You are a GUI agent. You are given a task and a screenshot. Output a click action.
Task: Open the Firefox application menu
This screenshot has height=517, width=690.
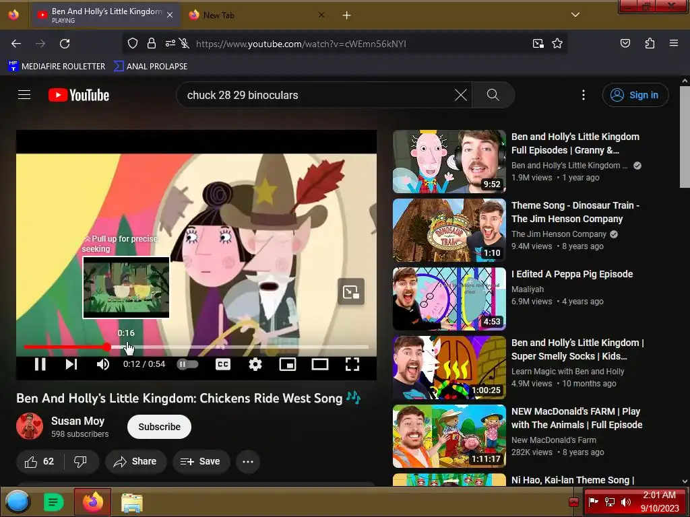coord(674,43)
